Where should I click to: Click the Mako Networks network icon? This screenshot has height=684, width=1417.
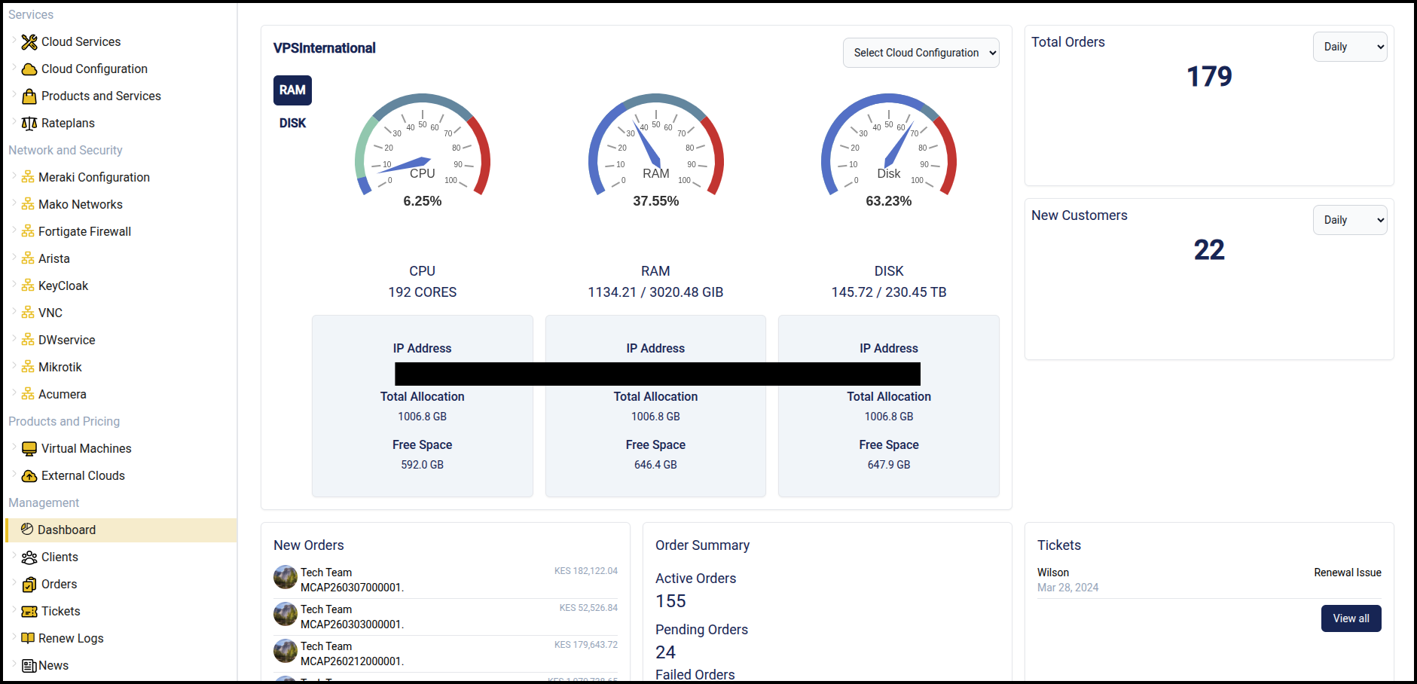28,204
